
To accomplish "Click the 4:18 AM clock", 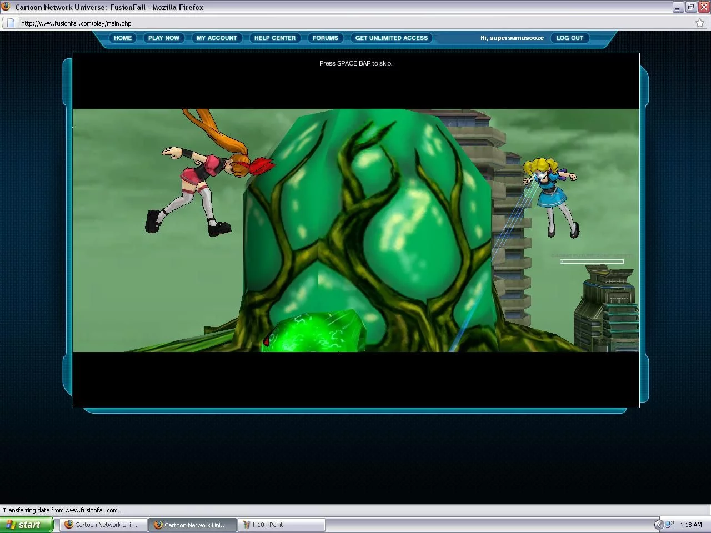I will [x=690, y=525].
